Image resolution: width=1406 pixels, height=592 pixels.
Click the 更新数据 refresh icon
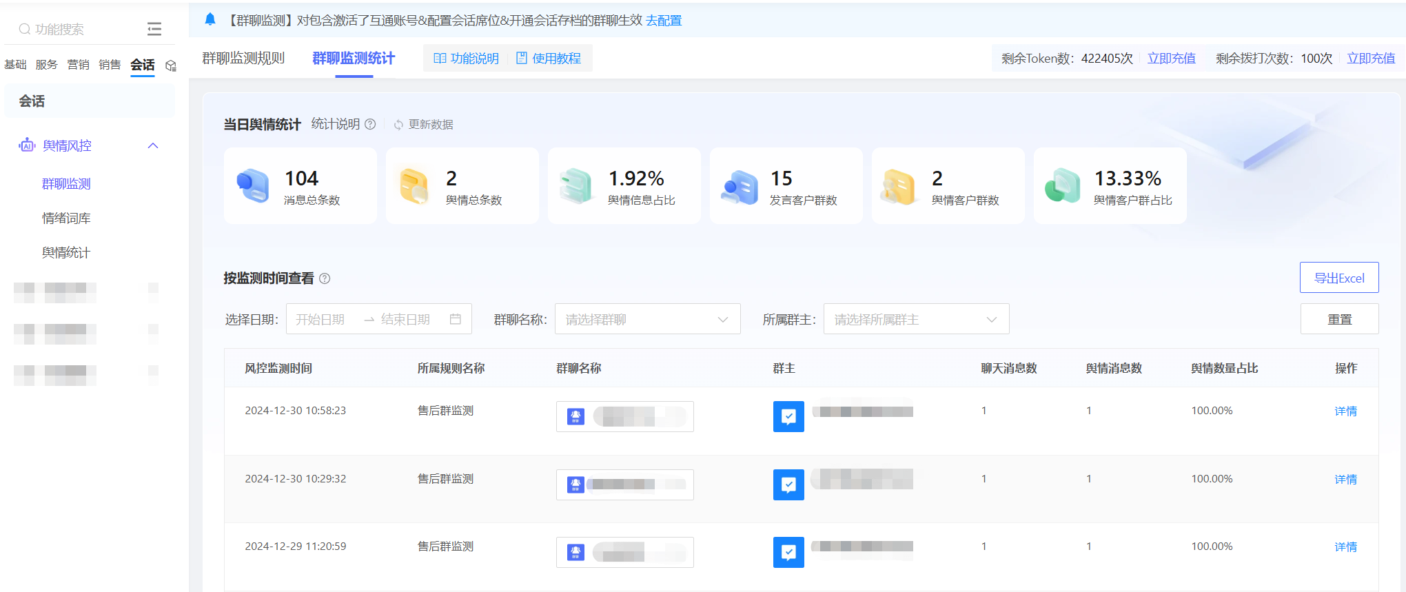398,125
